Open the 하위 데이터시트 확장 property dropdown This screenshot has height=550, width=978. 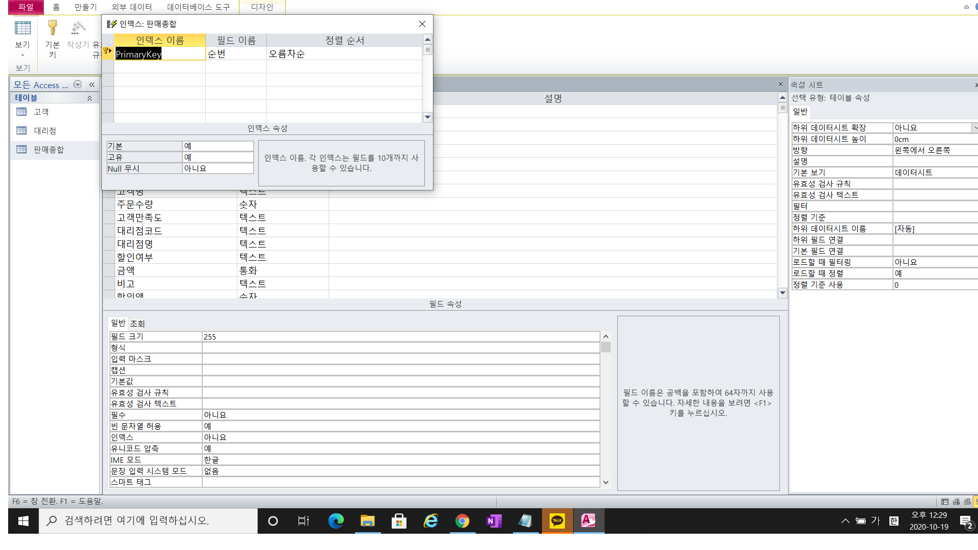(975, 128)
